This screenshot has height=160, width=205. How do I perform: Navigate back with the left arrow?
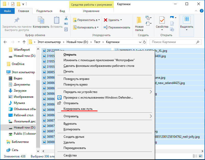(x=5, y=42)
